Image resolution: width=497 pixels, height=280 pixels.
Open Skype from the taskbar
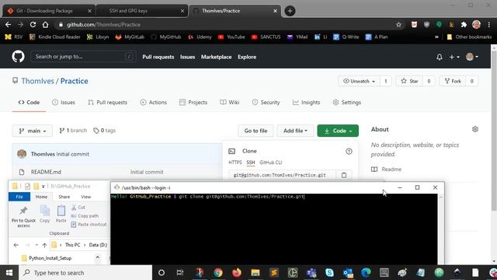329,273
